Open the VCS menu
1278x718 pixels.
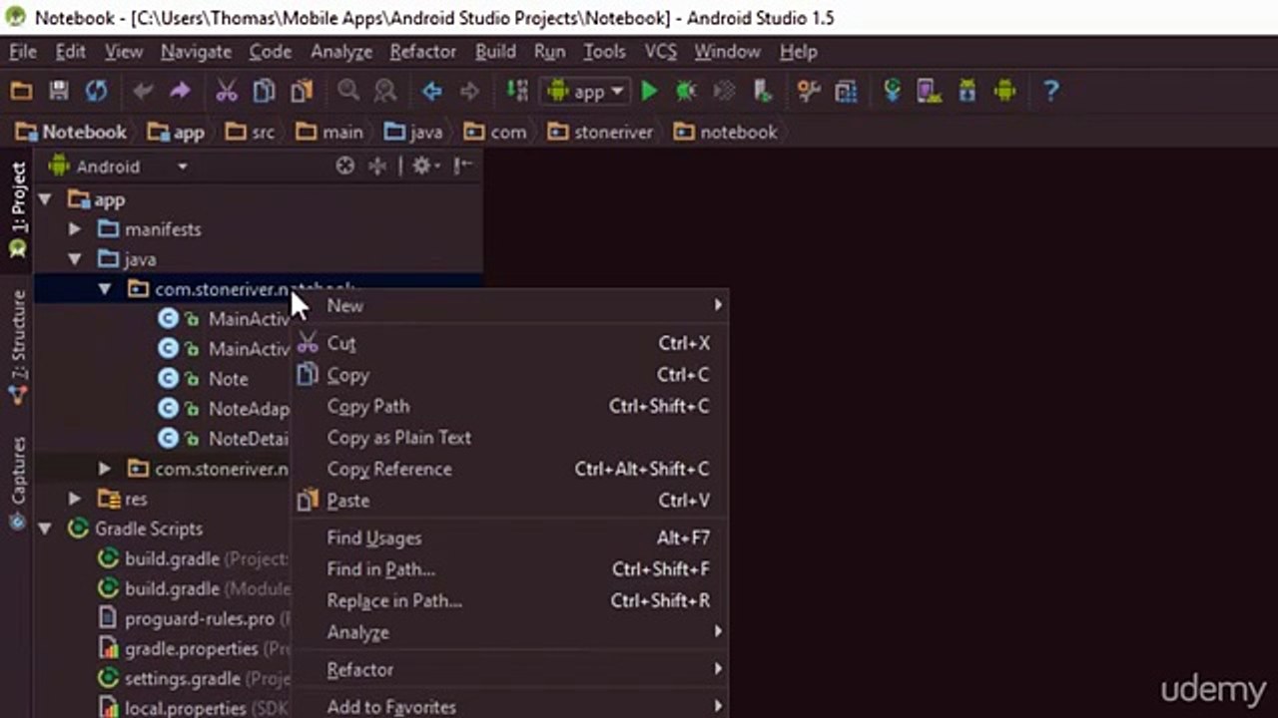tap(660, 52)
